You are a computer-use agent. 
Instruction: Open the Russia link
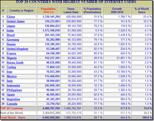[x=11, y=44]
